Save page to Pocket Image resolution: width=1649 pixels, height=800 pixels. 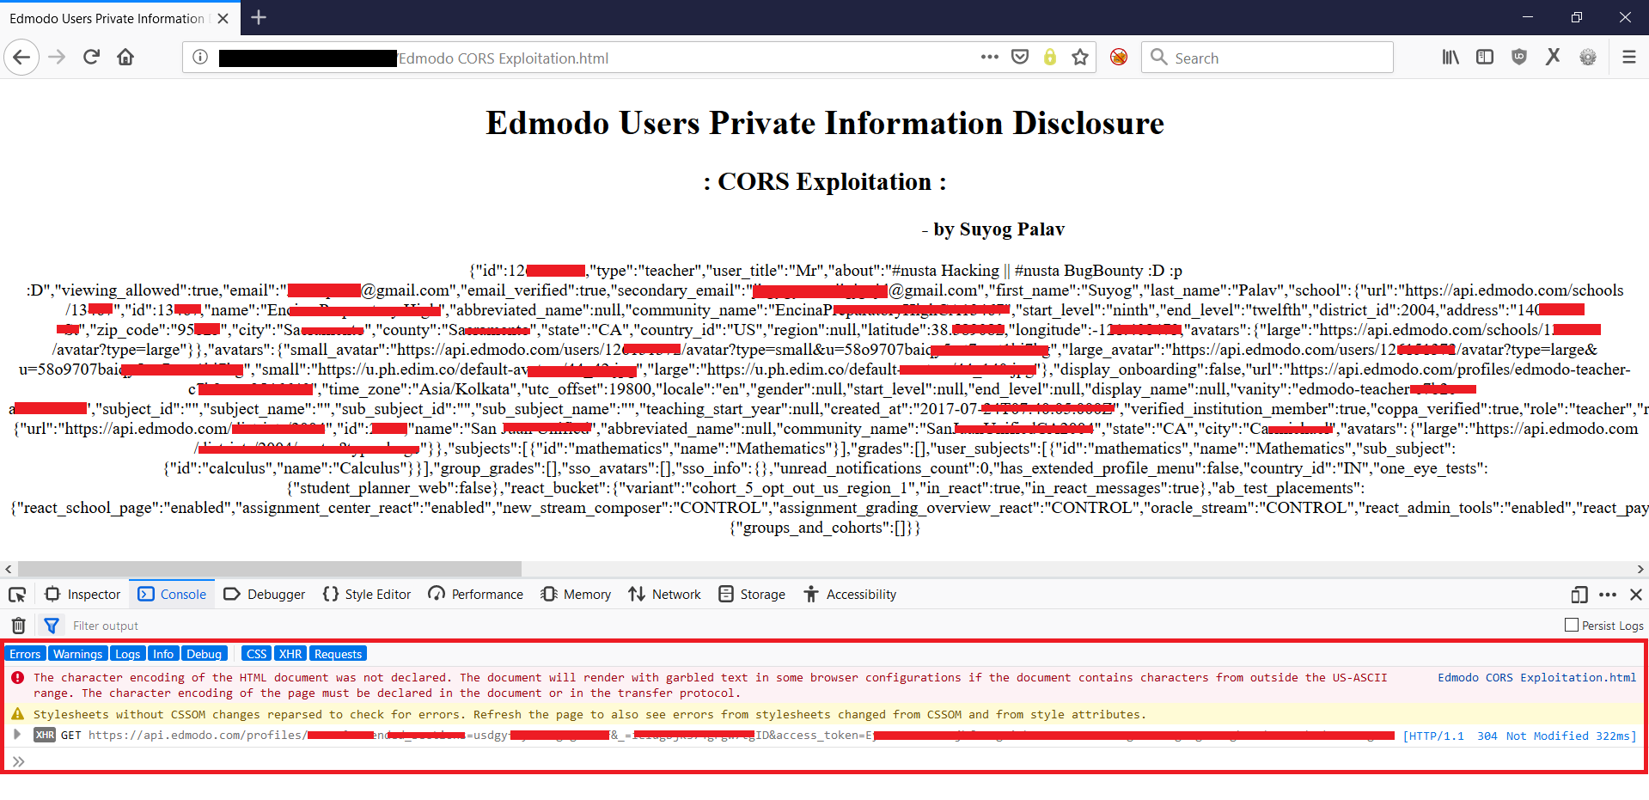(x=1020, y=58)
